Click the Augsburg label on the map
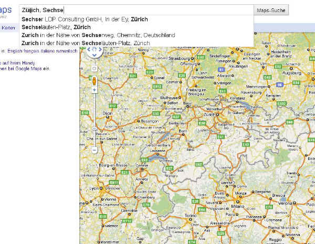Screen dimensions: 315x244 coord(292,73)
